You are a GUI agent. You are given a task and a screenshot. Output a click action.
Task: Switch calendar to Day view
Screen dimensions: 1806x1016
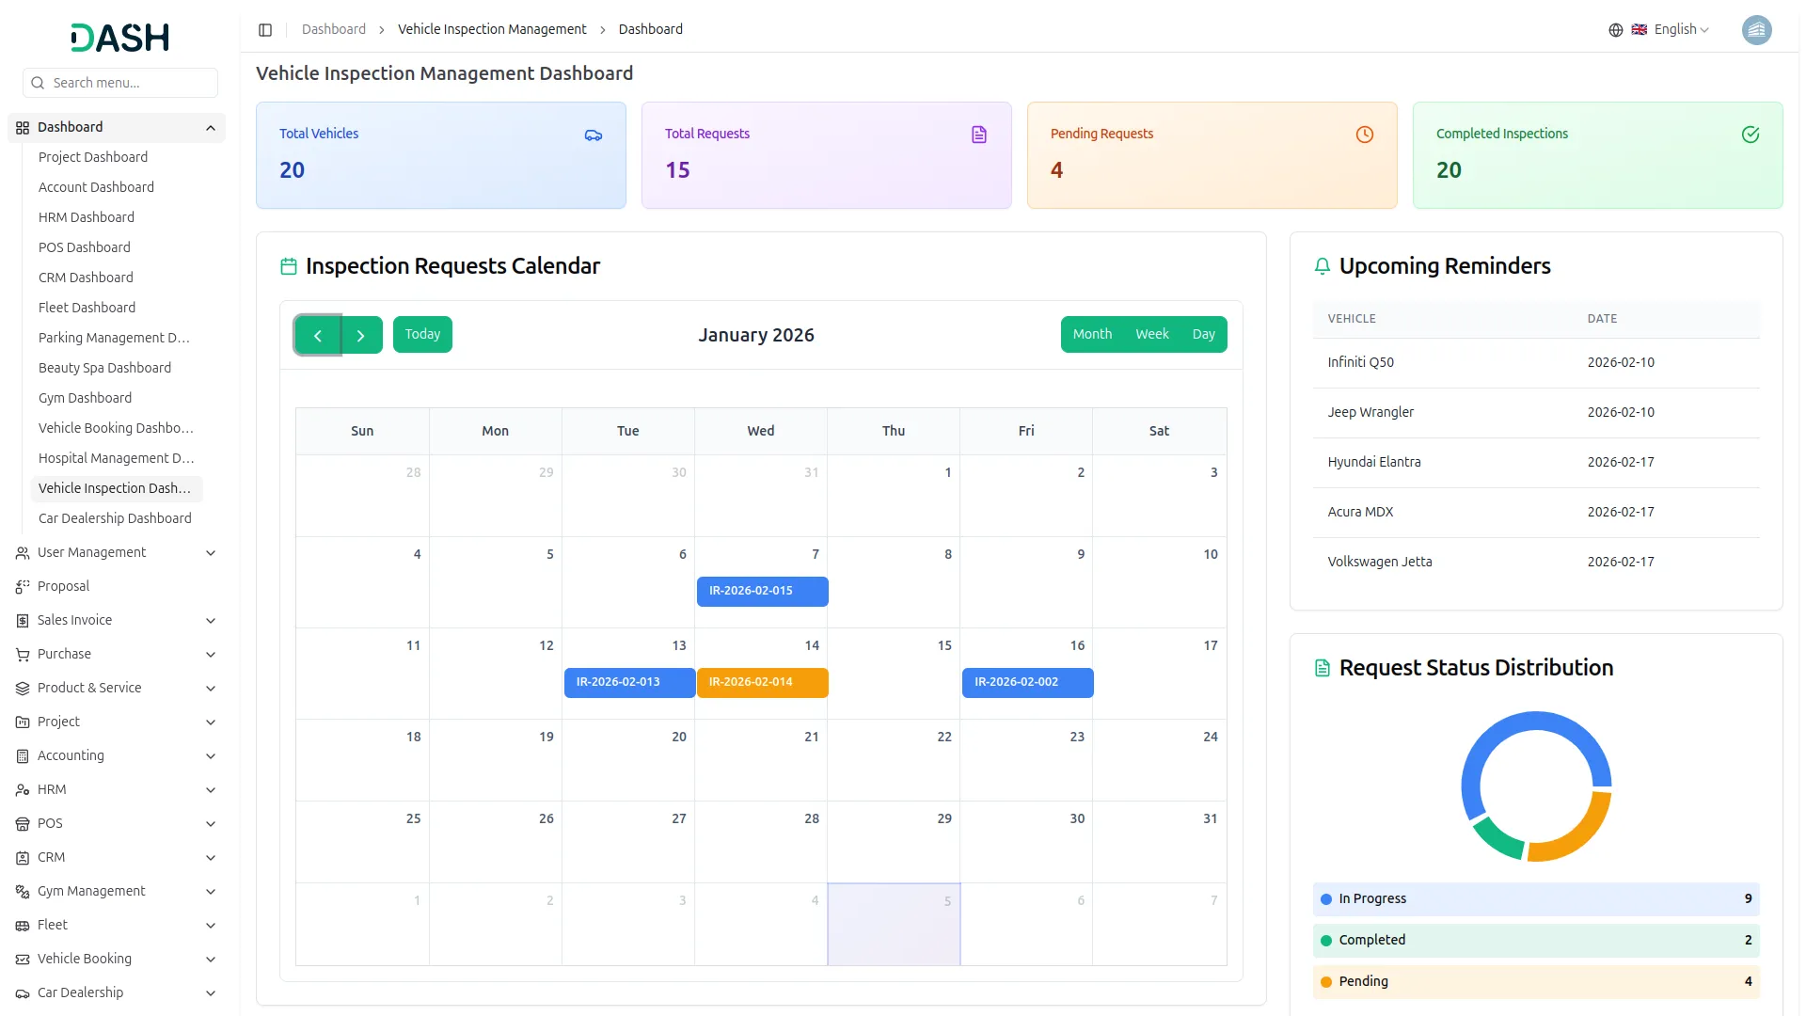pos(1203,335)
